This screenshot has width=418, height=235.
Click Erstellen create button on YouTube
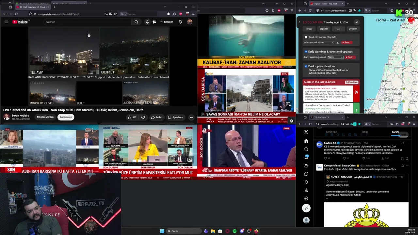point(166,22)
